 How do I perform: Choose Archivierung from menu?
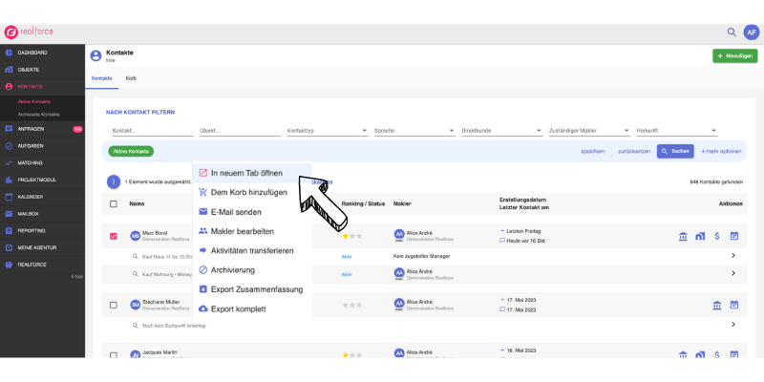pos(252,270)
